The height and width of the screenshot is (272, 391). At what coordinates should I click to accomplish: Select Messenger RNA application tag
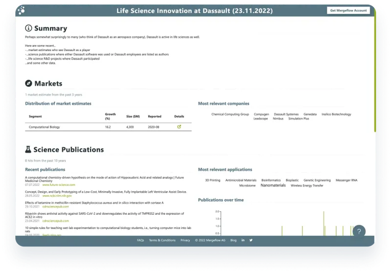(347, 180)
